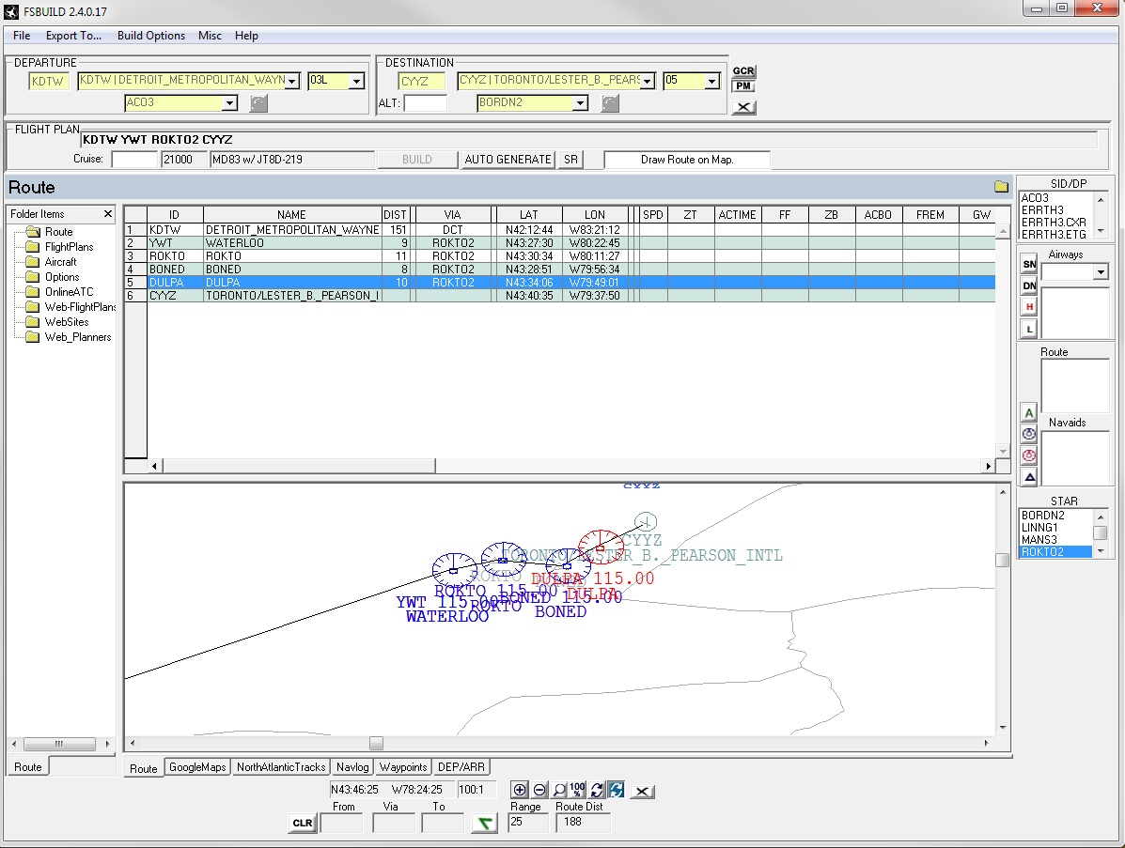
Task: Click the zoom out map icon
Action: pyautogui.click(x=539, y=790)
